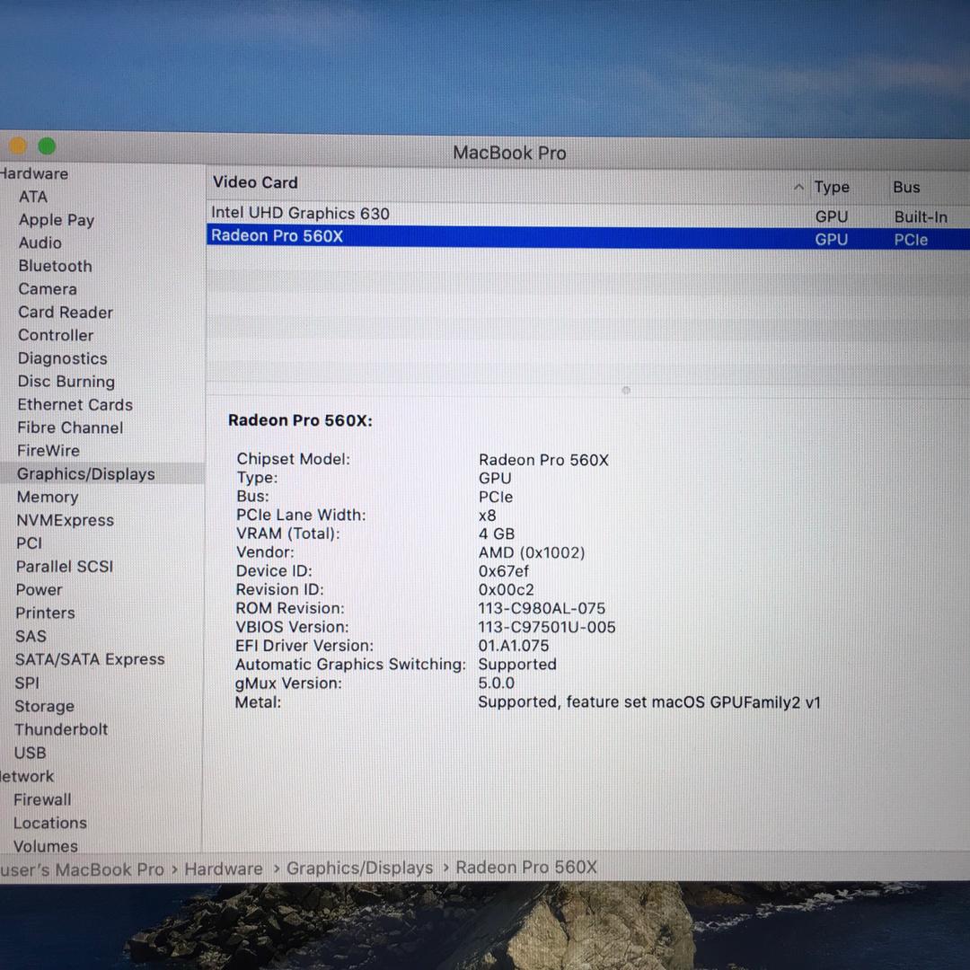Click the pane divider handle dot
Screen dimensions: 970x970
pyautogui.click(x=626, y=391)
